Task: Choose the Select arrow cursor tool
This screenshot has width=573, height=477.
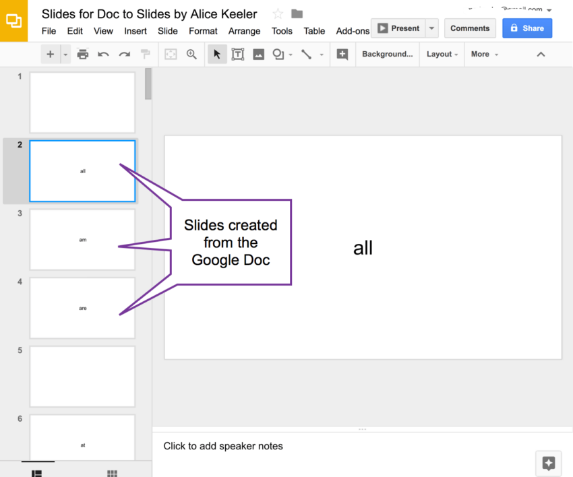Action: (x=217, y=55)
